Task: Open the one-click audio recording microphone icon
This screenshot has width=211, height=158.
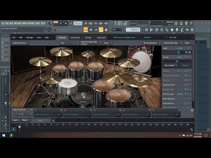Action: coord(186,23)
